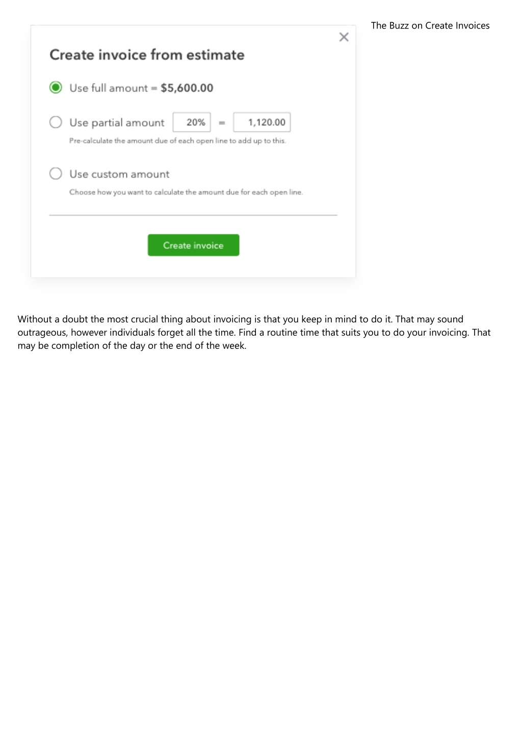The height and width of the screenshot is (738, 522).
Task: Click The Buzz on Create Invoices heading
Action: tap(430, 25)
